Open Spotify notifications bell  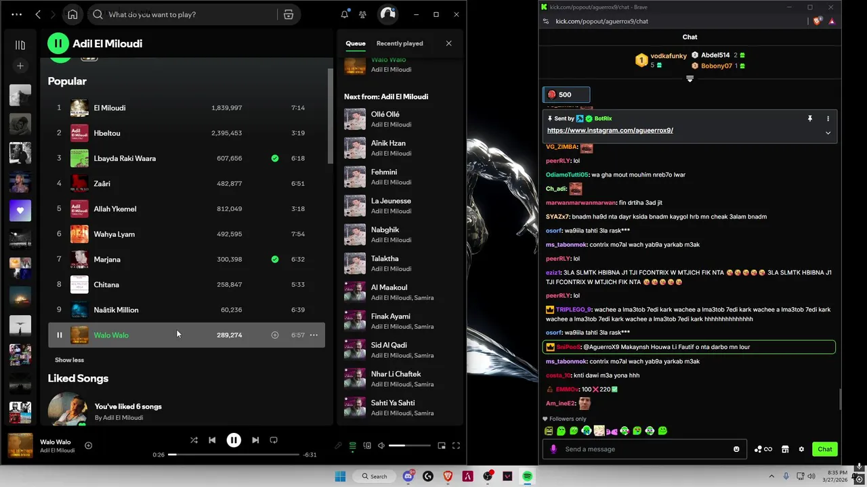(345, 14)
